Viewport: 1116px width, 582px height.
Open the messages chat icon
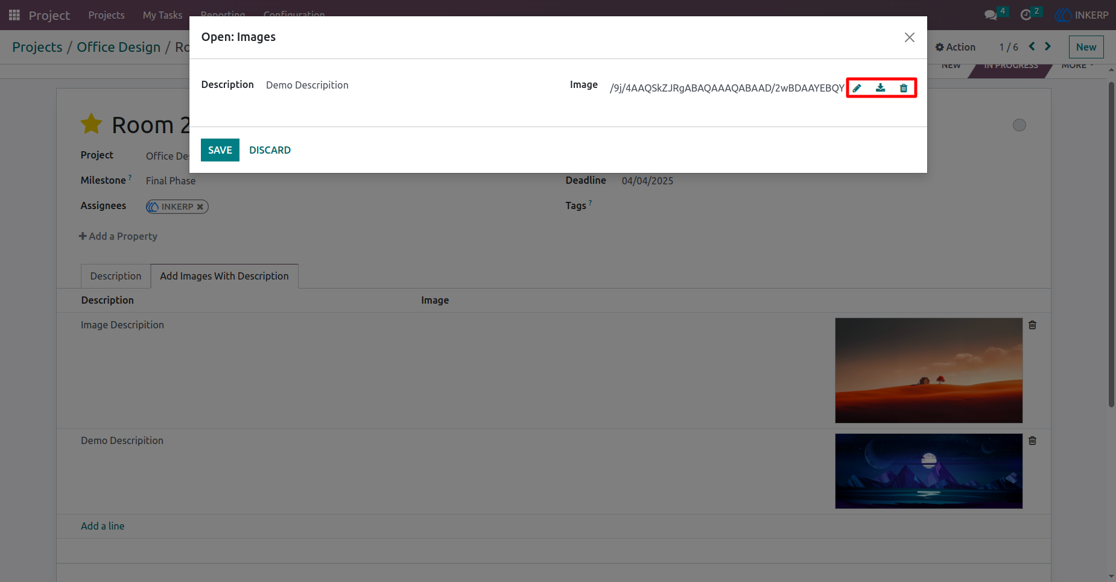pos(991,15)
